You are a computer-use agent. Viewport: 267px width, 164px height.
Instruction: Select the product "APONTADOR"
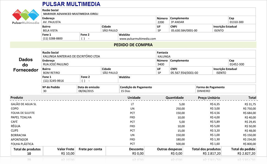[x=20, y=140]
